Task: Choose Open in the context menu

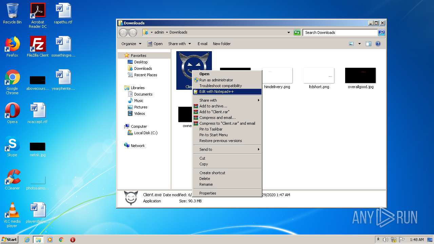Action: pos(227,74)
